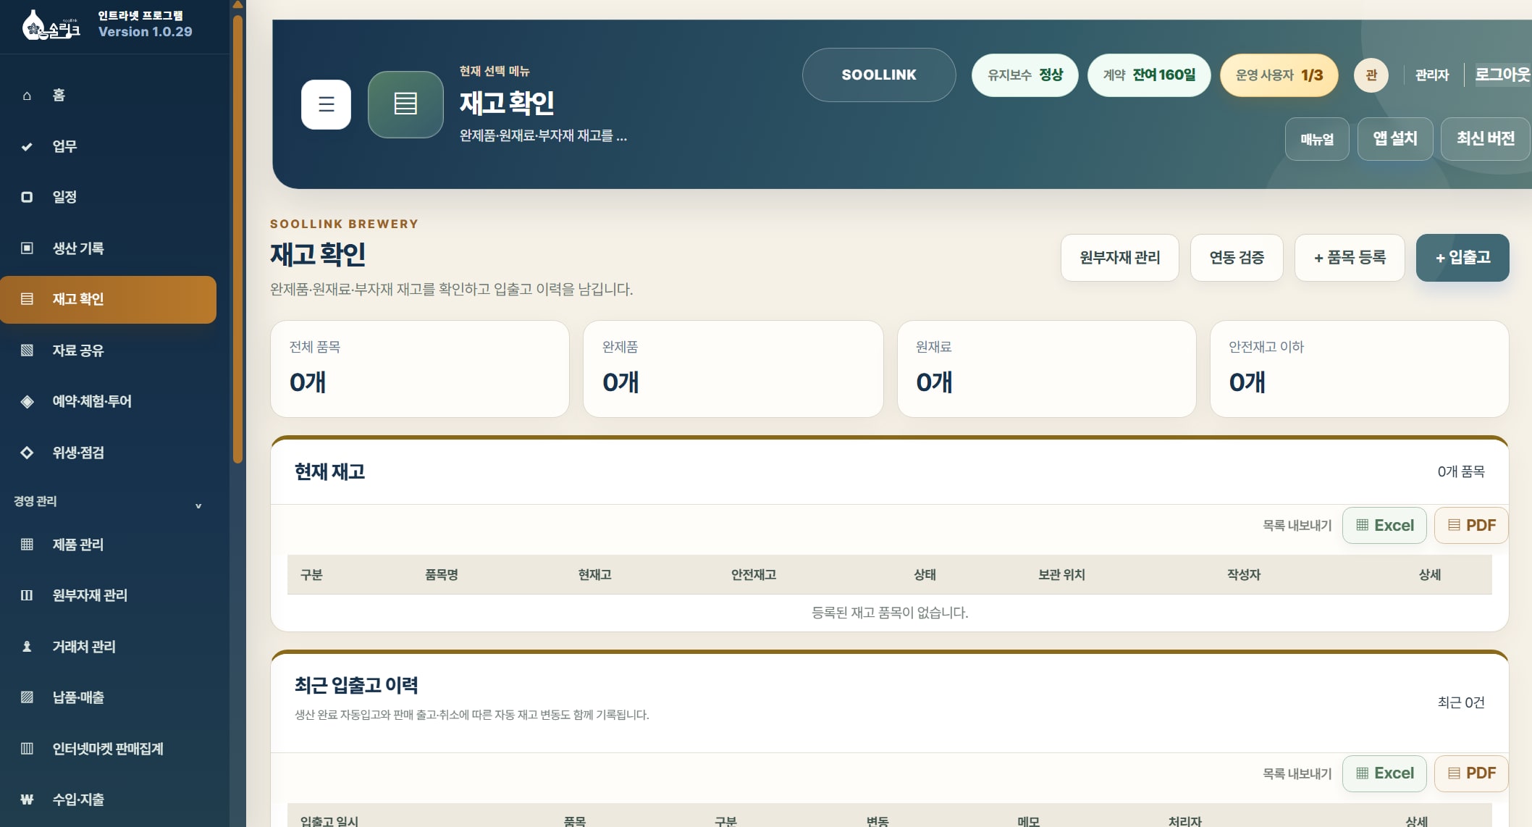
Task: Click the + 입출고 button
Action: click(1462, 258)
